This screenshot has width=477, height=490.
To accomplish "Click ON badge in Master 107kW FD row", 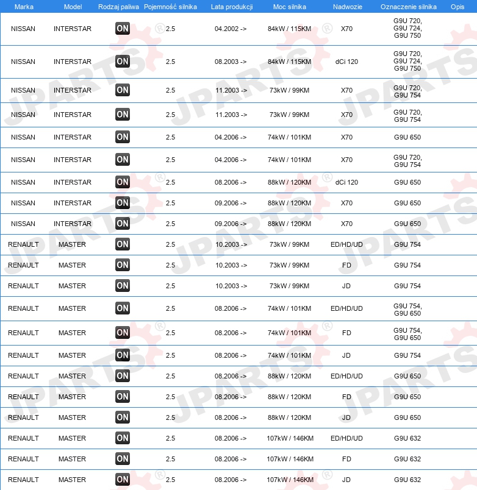I will [x=122, y=459].
